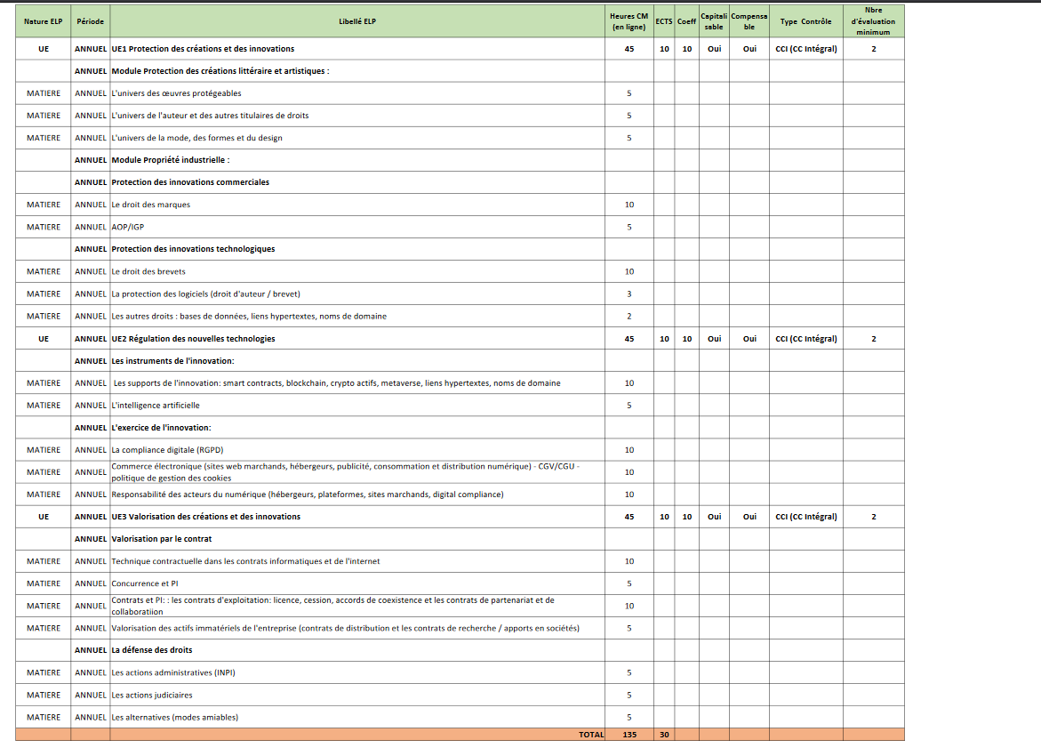Click the 'Module Propriété industrielle' heading cell
This screenshot has height=748, width=1041.
point(171,160)
